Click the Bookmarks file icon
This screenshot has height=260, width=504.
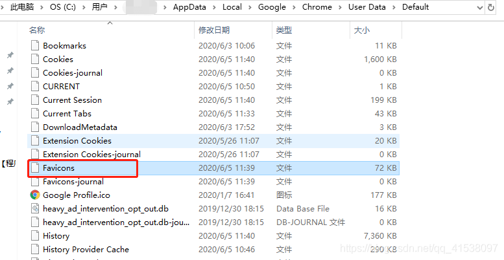point(35,45)
